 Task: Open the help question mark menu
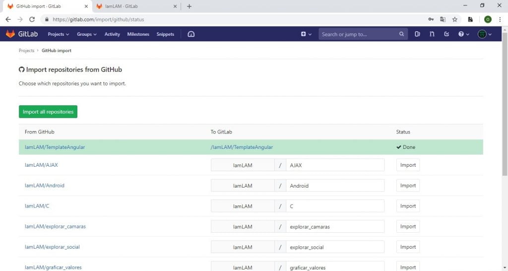[x=464, y=34]
